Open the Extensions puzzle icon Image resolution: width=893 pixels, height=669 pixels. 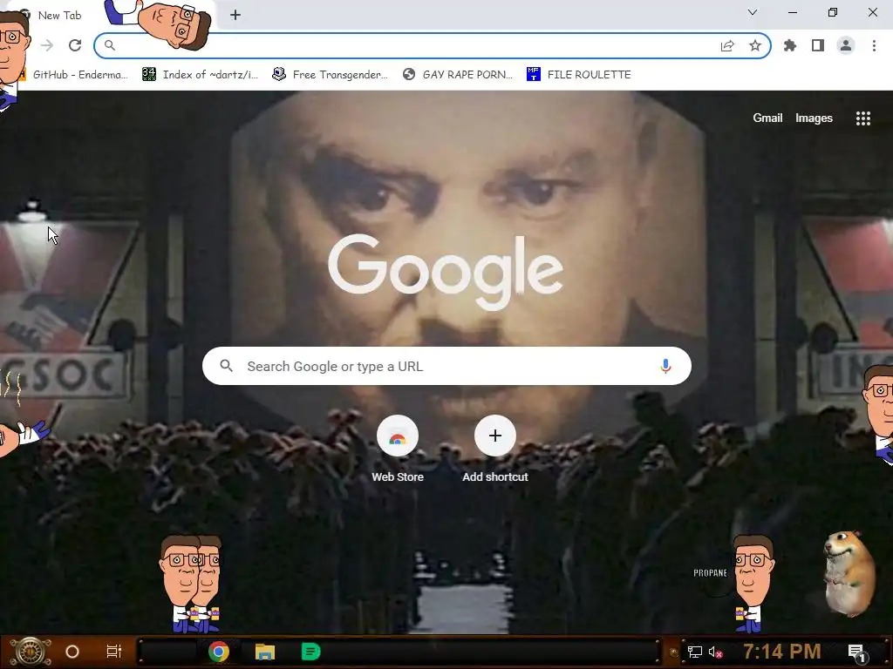click(x=790, y=45)
